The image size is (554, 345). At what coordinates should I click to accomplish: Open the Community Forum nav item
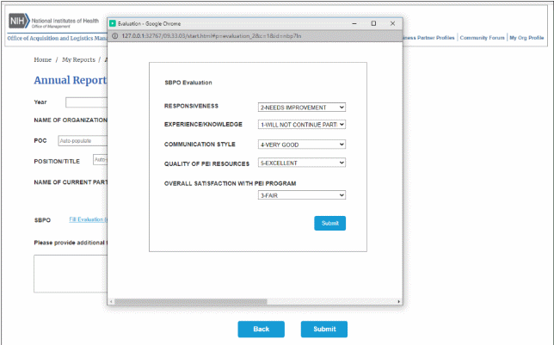click(x=482, y=38)
